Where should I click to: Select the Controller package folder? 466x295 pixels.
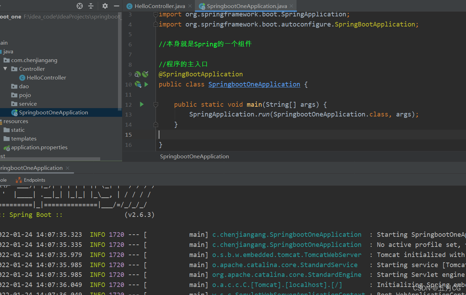point(32,69)
